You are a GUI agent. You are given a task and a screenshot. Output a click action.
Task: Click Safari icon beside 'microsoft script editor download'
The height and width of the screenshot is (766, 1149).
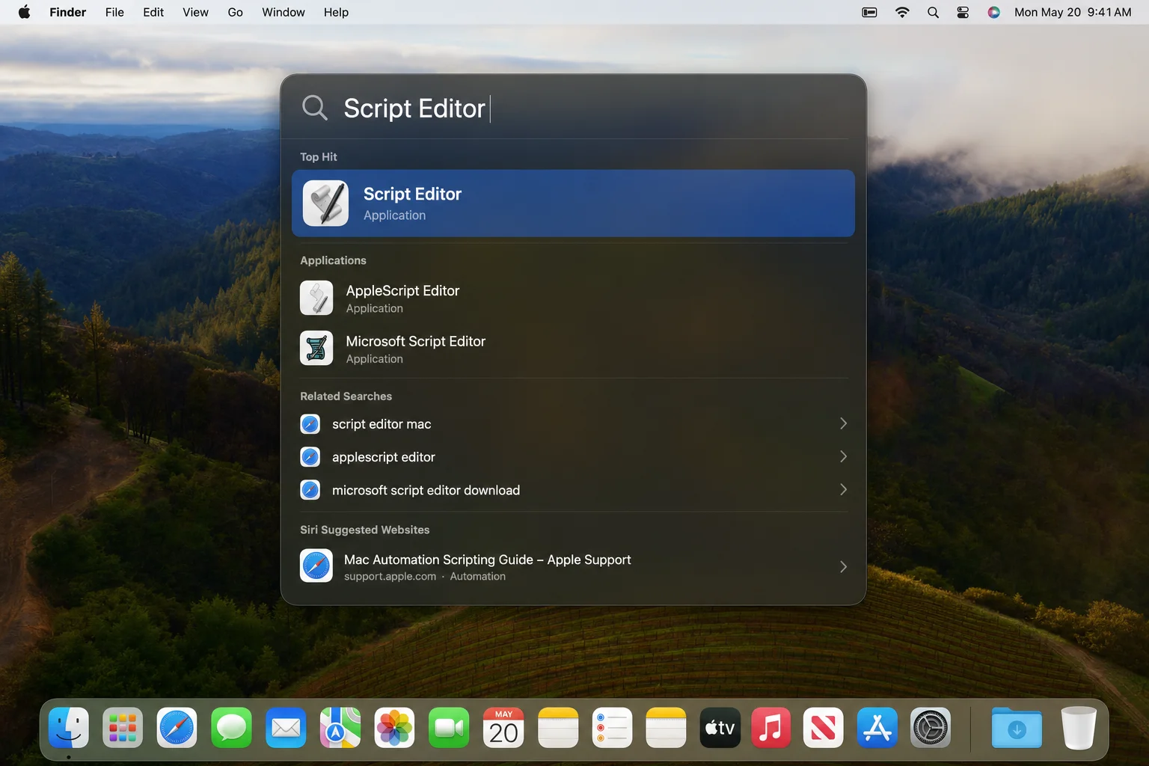(310, 490)
